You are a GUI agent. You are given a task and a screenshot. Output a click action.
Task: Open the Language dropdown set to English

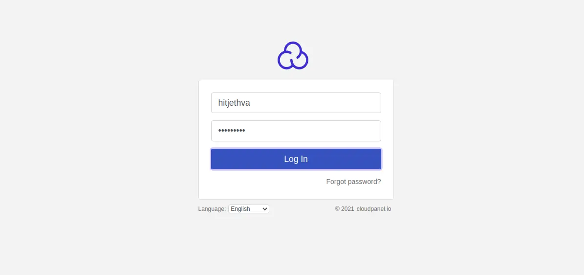[x=248, y=209]
